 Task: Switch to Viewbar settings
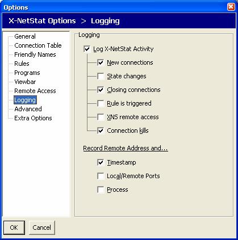pyautogui.click(x=25, y=82)
